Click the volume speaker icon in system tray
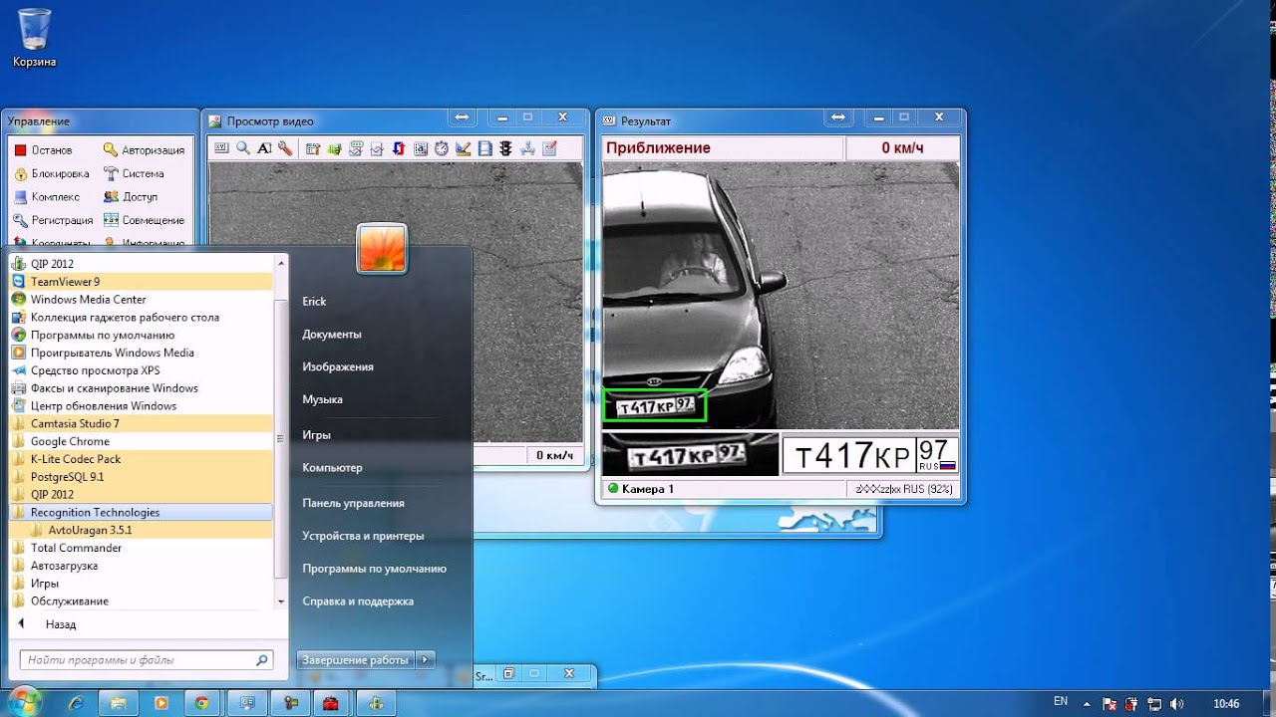Image resolution: width=1276 pixels, height=717 pixels. pos(1176,703)
